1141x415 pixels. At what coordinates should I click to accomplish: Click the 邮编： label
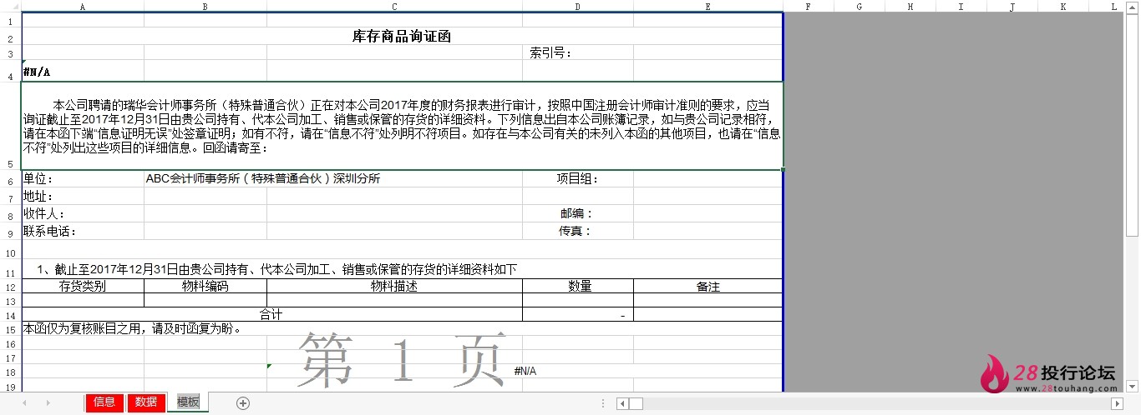point(576,214)
